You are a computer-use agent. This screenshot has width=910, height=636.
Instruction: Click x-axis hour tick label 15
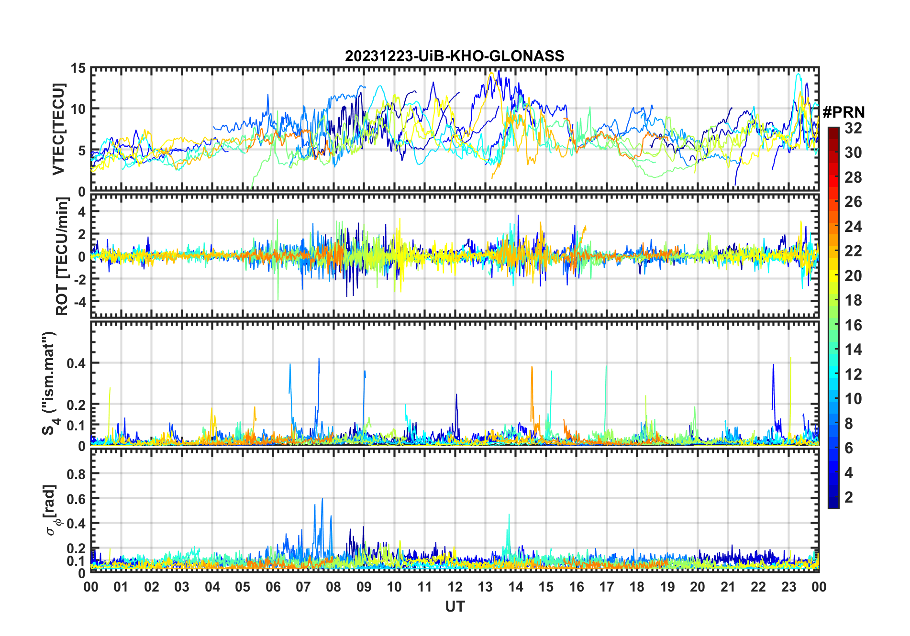546,587
